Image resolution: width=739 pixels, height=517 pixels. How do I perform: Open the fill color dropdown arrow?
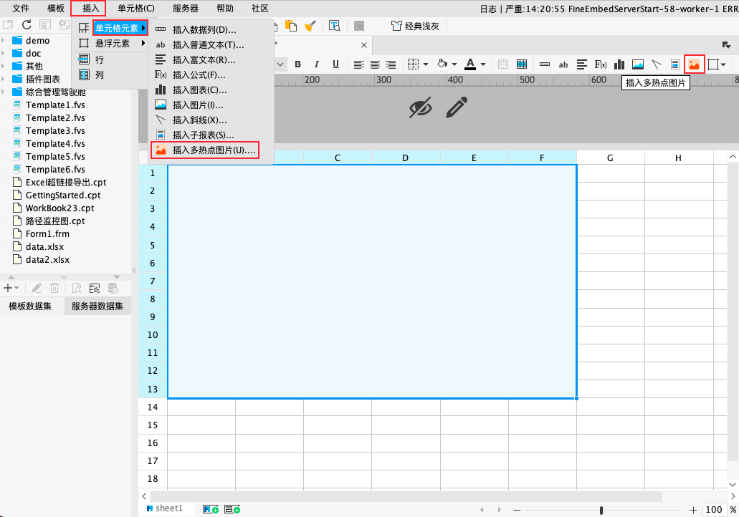point(454,64)
